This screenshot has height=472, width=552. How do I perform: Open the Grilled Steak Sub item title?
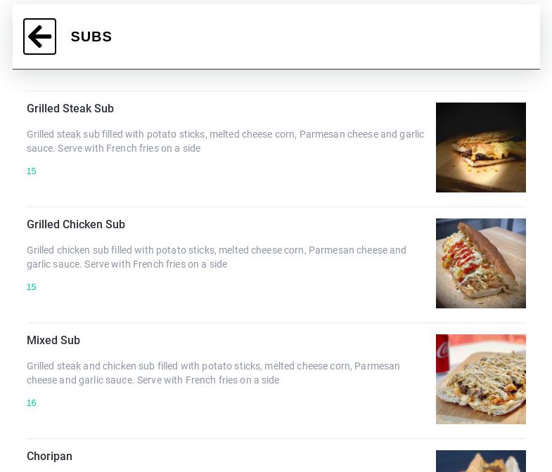tap(70, 108)
